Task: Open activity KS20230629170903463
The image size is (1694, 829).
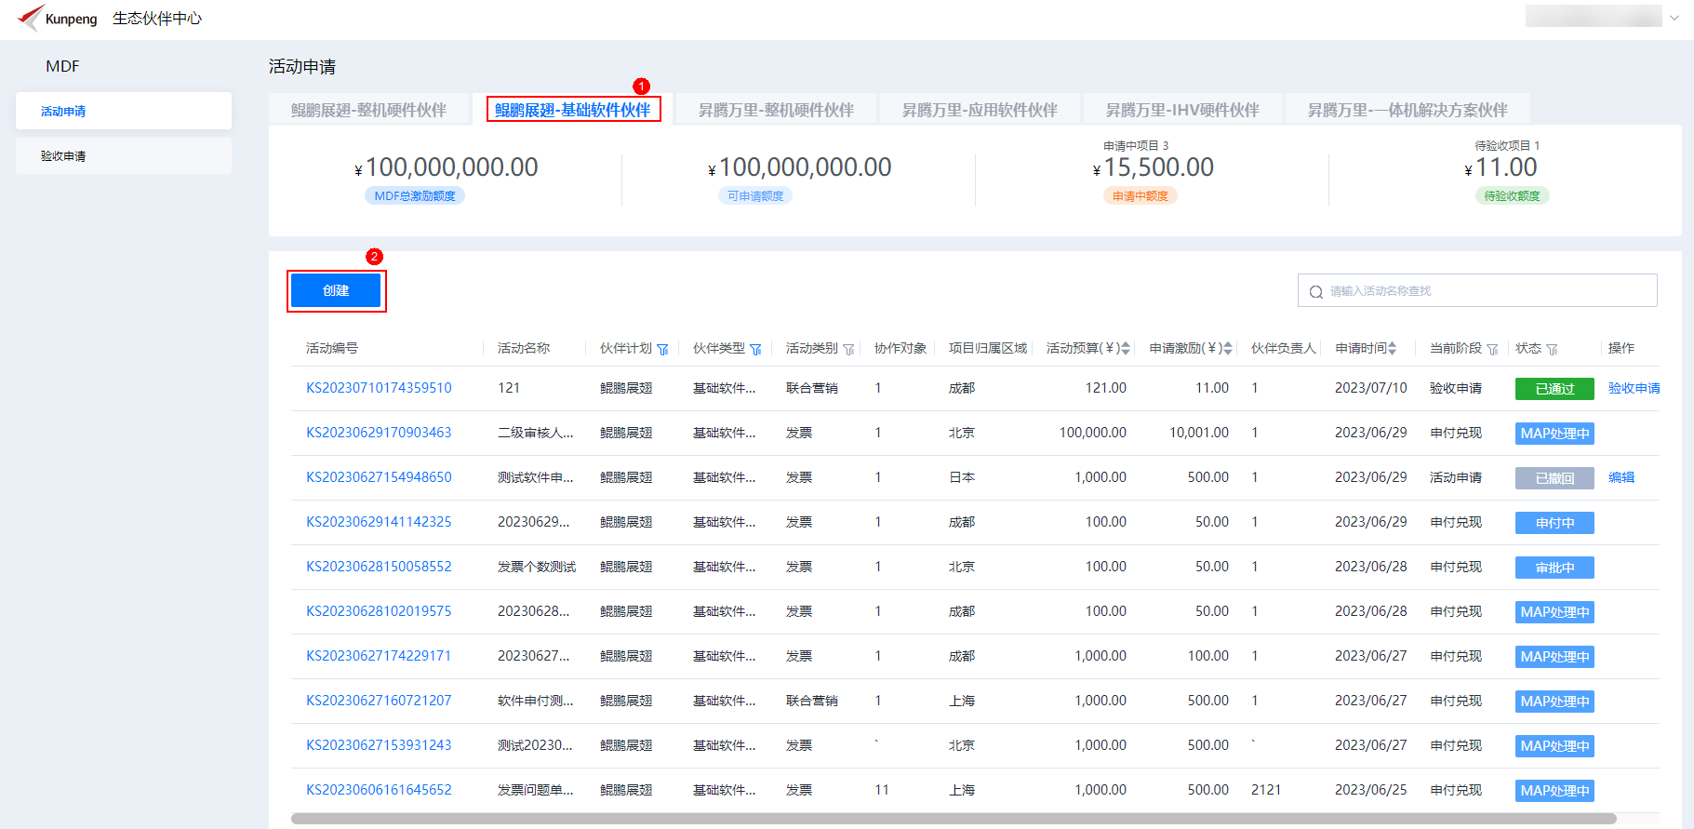Action: tap(379, 433)
